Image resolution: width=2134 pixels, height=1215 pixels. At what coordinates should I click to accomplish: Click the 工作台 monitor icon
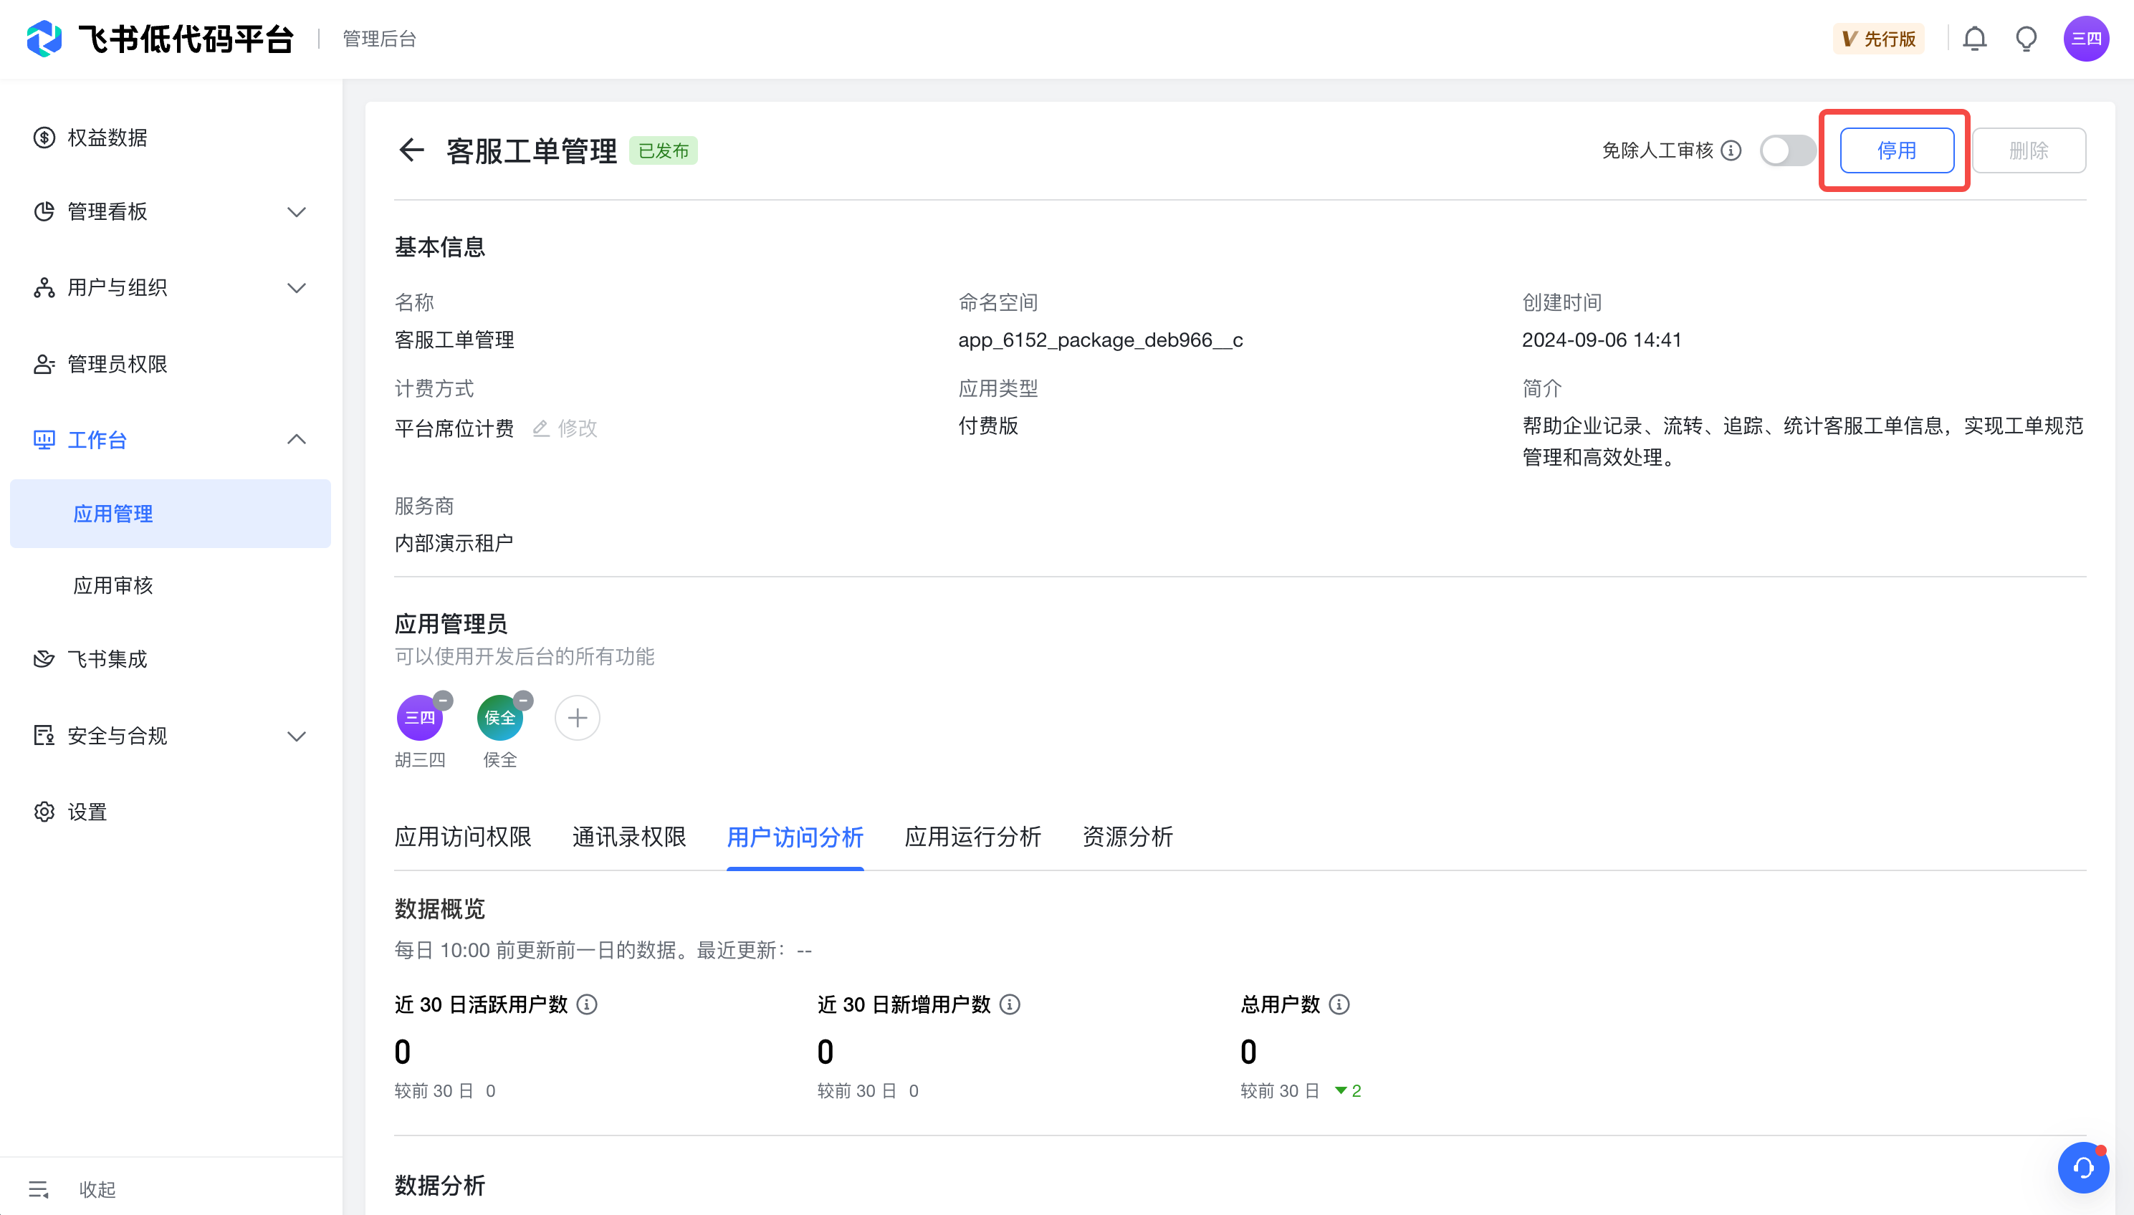pos(44,440)
